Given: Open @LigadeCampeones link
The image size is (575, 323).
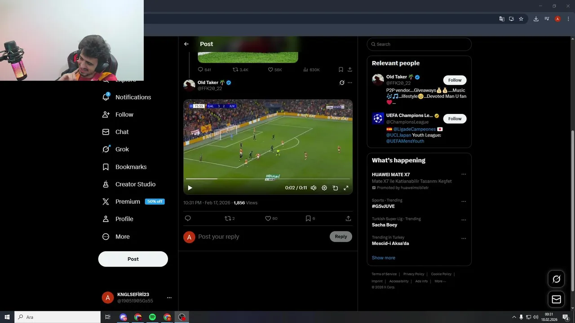Looking at the screenshot, I should pos(415,129).
